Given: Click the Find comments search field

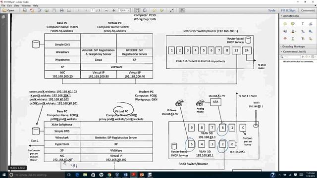Looking at the screenshot, I should (x=290, y=57).
